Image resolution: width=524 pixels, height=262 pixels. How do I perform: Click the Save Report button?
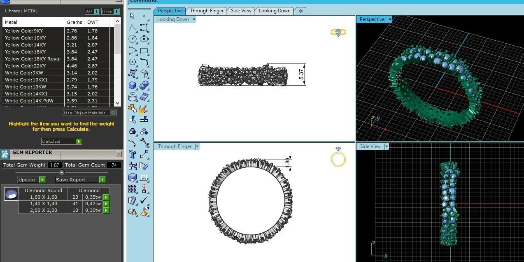pos(80,180)
